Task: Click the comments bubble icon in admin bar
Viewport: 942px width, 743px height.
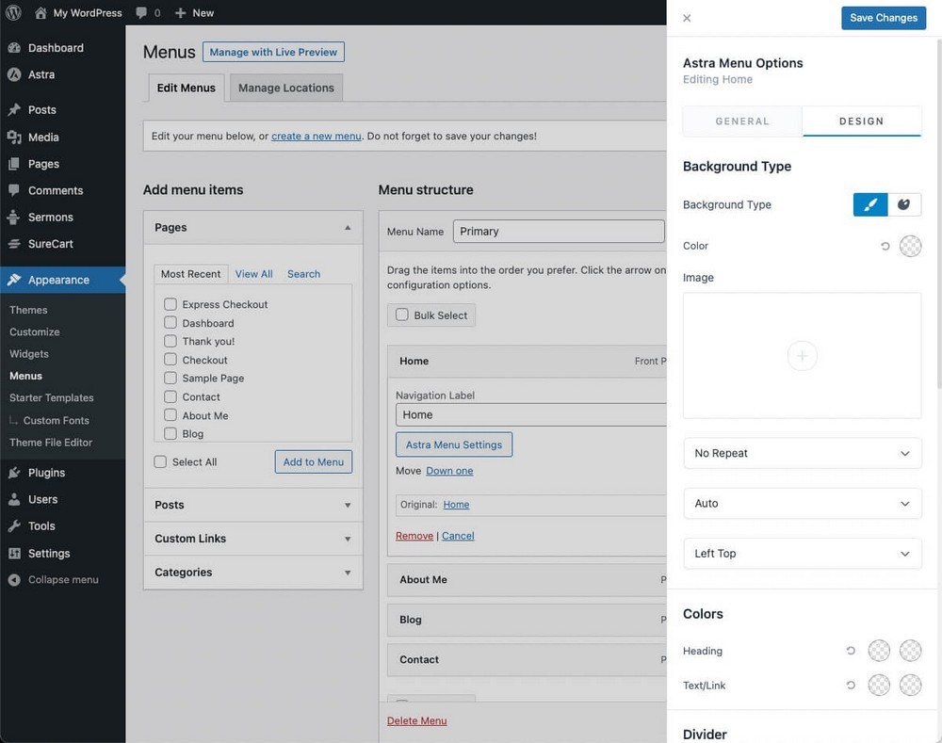Action: (141, 12)
